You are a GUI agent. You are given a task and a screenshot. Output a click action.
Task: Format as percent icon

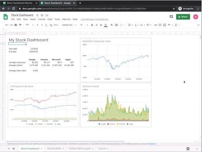[42, 25]
